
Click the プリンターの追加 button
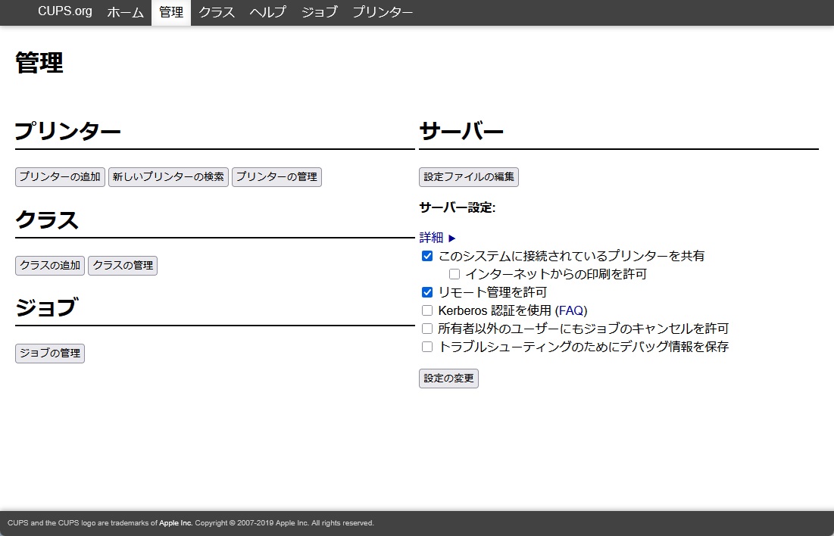(x=60, y=177)
